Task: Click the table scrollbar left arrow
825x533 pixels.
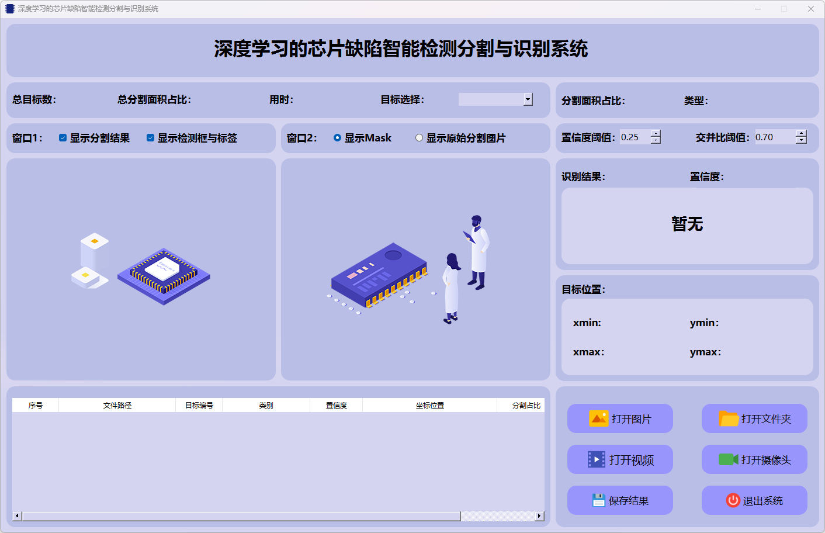Action: (x=17, y=516)
